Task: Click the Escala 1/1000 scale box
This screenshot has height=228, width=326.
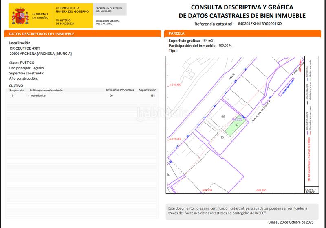Action: pos(310,191)
